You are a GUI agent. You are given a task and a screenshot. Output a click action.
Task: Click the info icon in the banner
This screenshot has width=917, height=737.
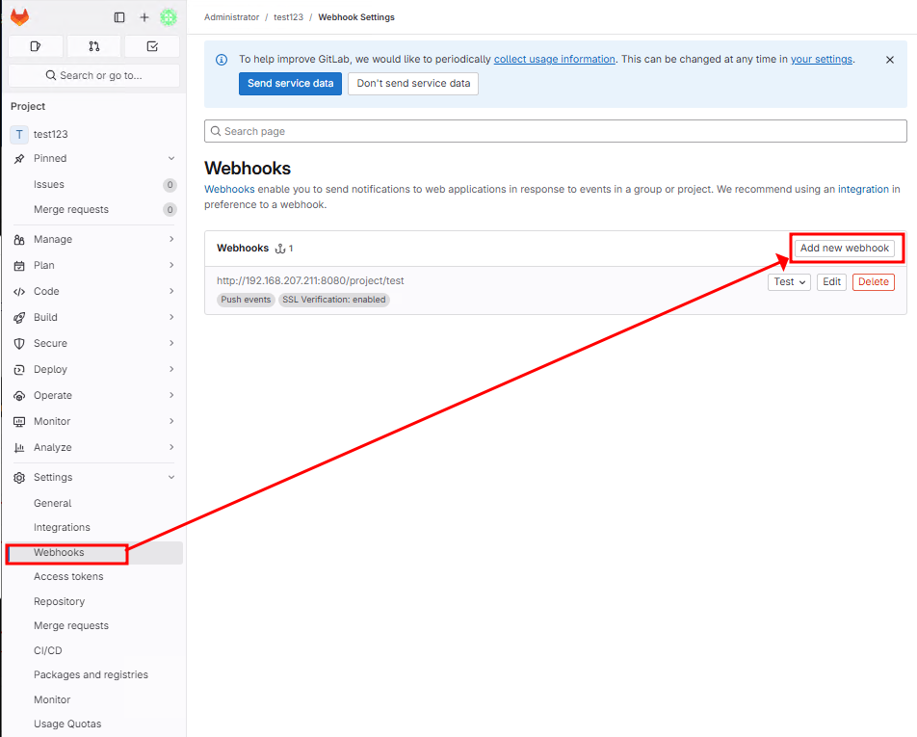point(222,60)
